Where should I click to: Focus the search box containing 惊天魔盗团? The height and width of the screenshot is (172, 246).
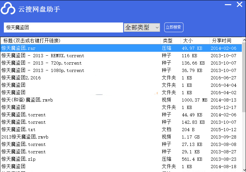click(64, 28)
